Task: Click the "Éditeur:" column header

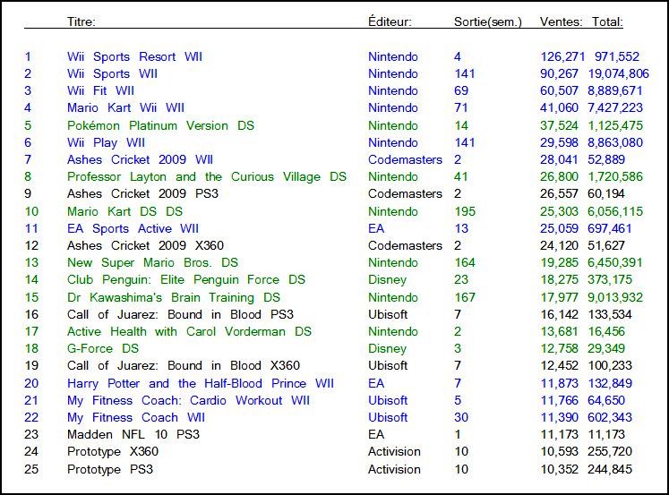Action: point(390,21)
